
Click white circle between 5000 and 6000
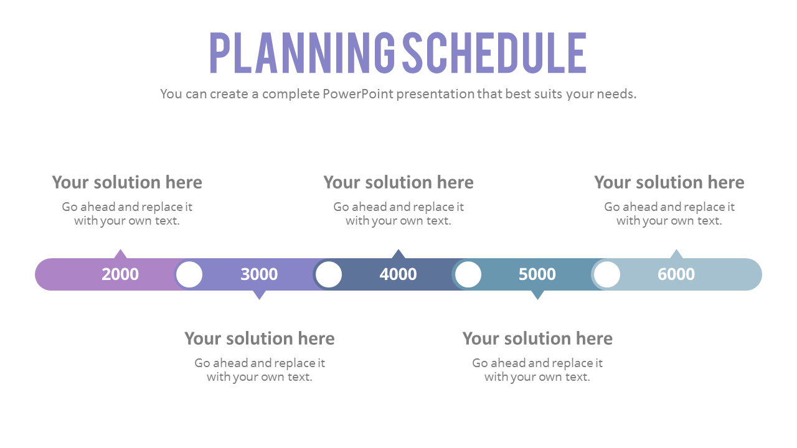coord(607,274)
